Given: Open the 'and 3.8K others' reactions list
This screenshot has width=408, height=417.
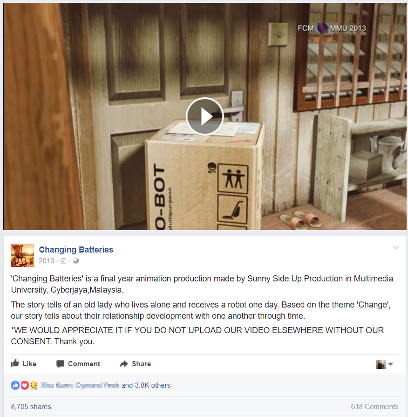Looking at the screenshot, I should coord(146,385).
